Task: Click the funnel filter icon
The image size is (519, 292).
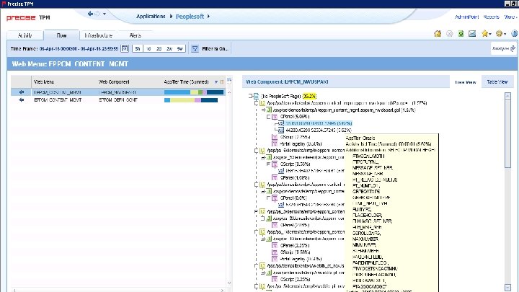Action: (195, 49)
